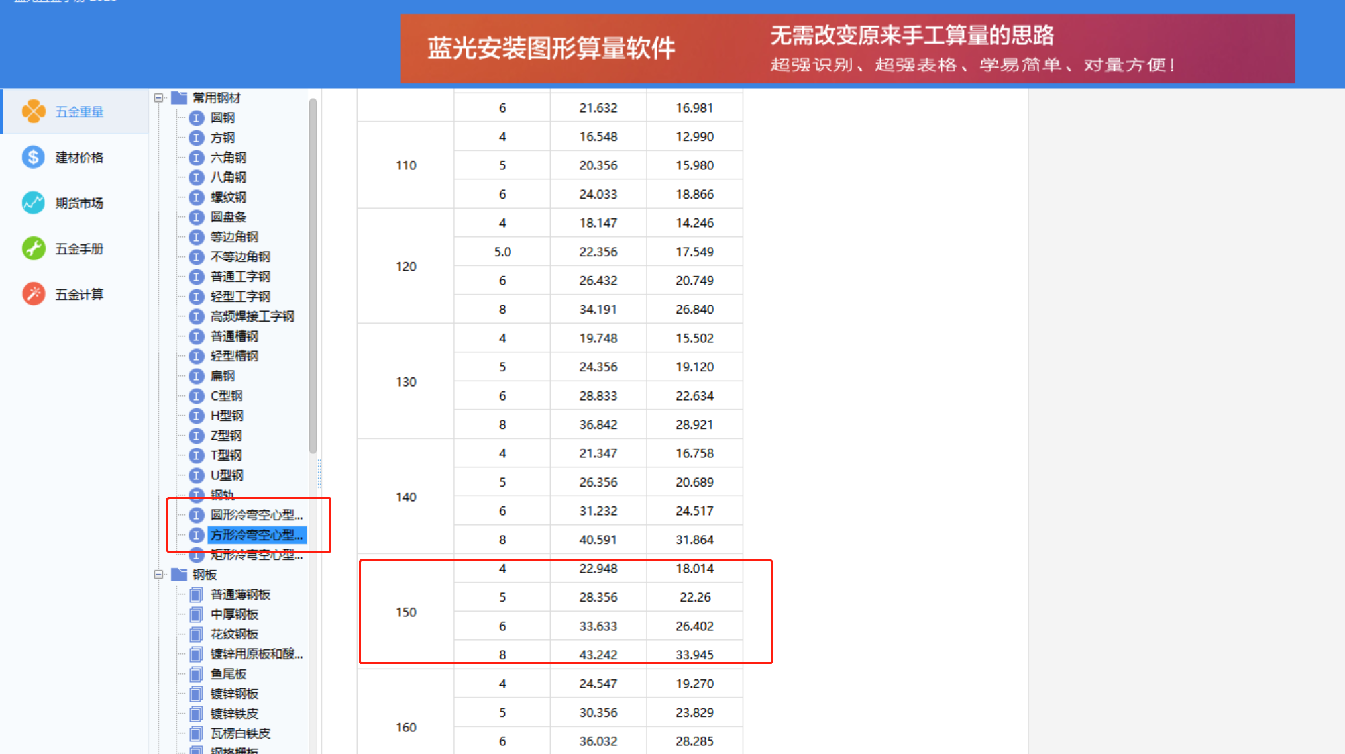Click the 31.864 value cell
Image resolution: width=1345 pixels, height=754 pixels.
tap(695, 540)
